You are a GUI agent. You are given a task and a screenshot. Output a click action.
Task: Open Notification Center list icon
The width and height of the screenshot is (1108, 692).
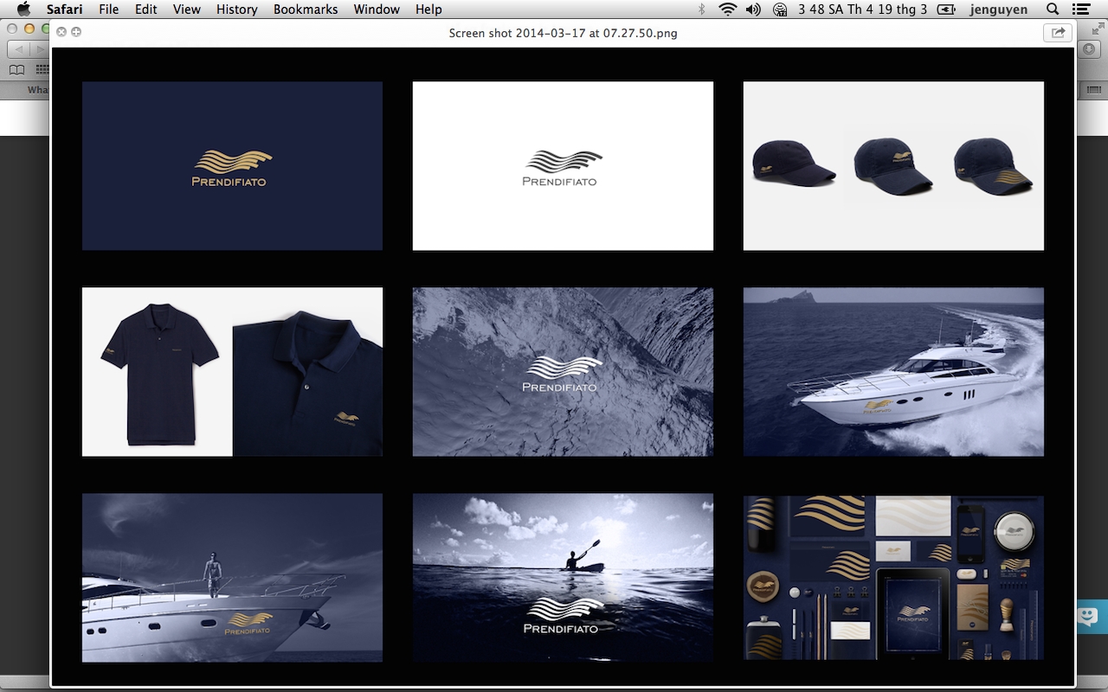click(x=1082, y=10)
